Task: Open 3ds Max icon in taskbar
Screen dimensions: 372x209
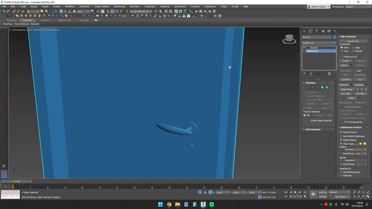Action: 203,204
